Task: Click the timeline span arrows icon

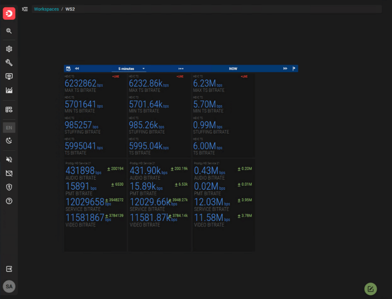Action: coord(181,69)
